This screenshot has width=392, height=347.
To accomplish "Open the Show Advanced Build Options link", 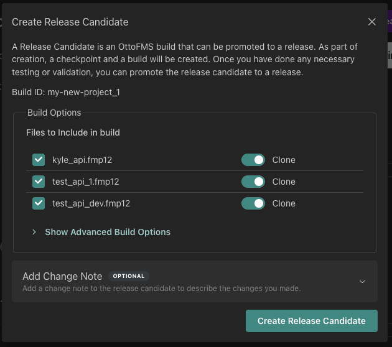I will 108,232.
